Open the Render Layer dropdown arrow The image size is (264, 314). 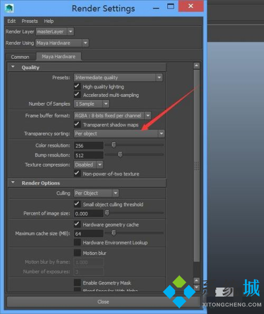click(x=71, y=32)
